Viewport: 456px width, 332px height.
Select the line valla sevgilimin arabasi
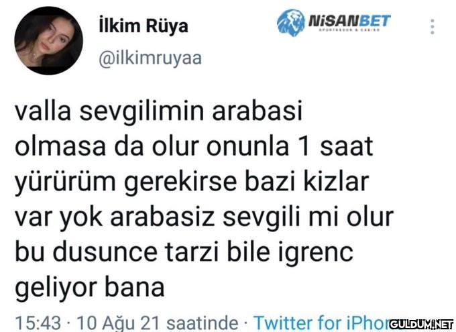[158, 111]
